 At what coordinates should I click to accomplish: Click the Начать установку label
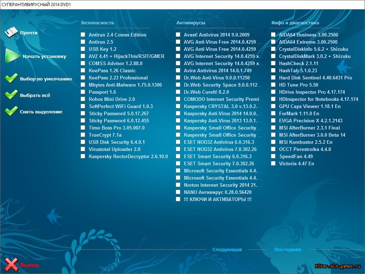(44, 56)
